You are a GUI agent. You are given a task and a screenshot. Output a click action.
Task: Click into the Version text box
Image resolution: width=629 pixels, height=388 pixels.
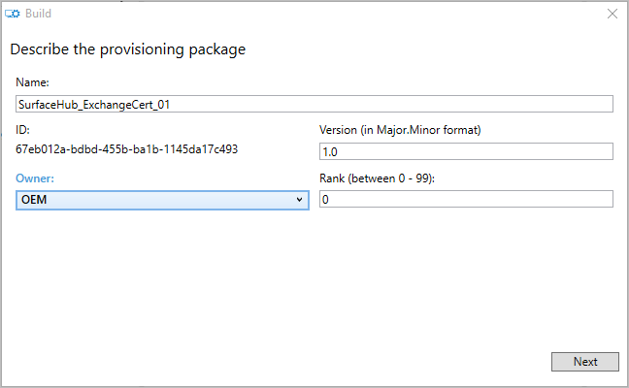point(466,150)
